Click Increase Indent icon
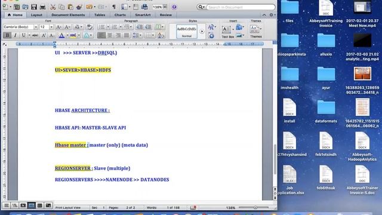Image resolution: width=382 pixels, height=215 pixels. tap(148, 27)
